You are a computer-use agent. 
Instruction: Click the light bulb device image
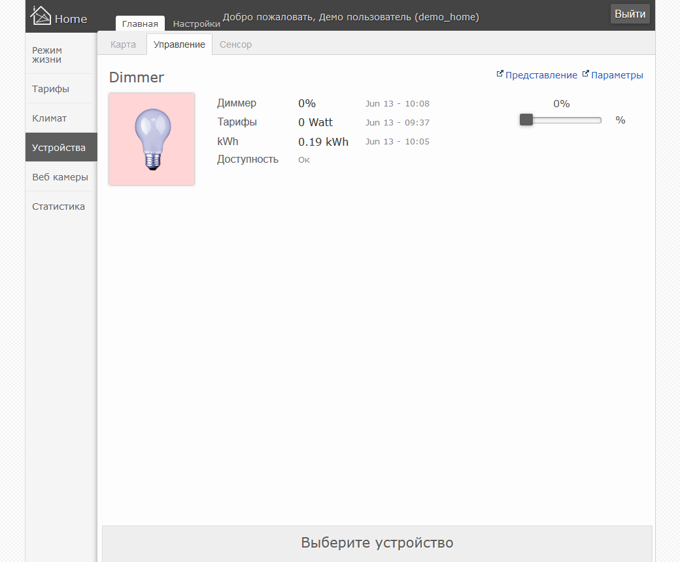(x=152, y=139)
